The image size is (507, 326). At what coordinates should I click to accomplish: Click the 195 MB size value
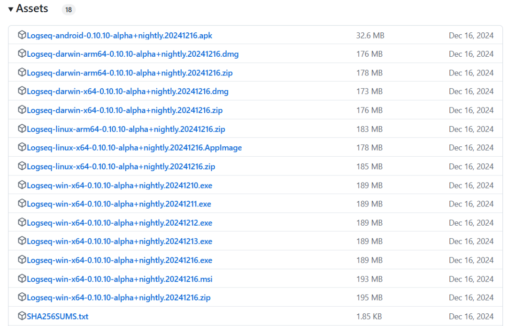click(369, 297)
